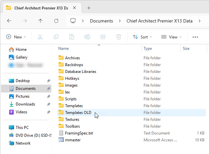Click the Paste clipboard icon

coord(72,37)
